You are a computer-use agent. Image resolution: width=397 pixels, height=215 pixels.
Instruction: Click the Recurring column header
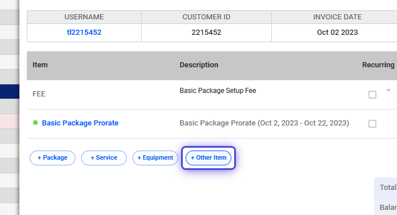[378, 65]
